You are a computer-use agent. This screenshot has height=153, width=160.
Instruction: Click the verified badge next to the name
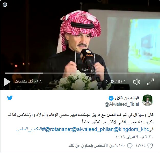[x=111, y=98]
